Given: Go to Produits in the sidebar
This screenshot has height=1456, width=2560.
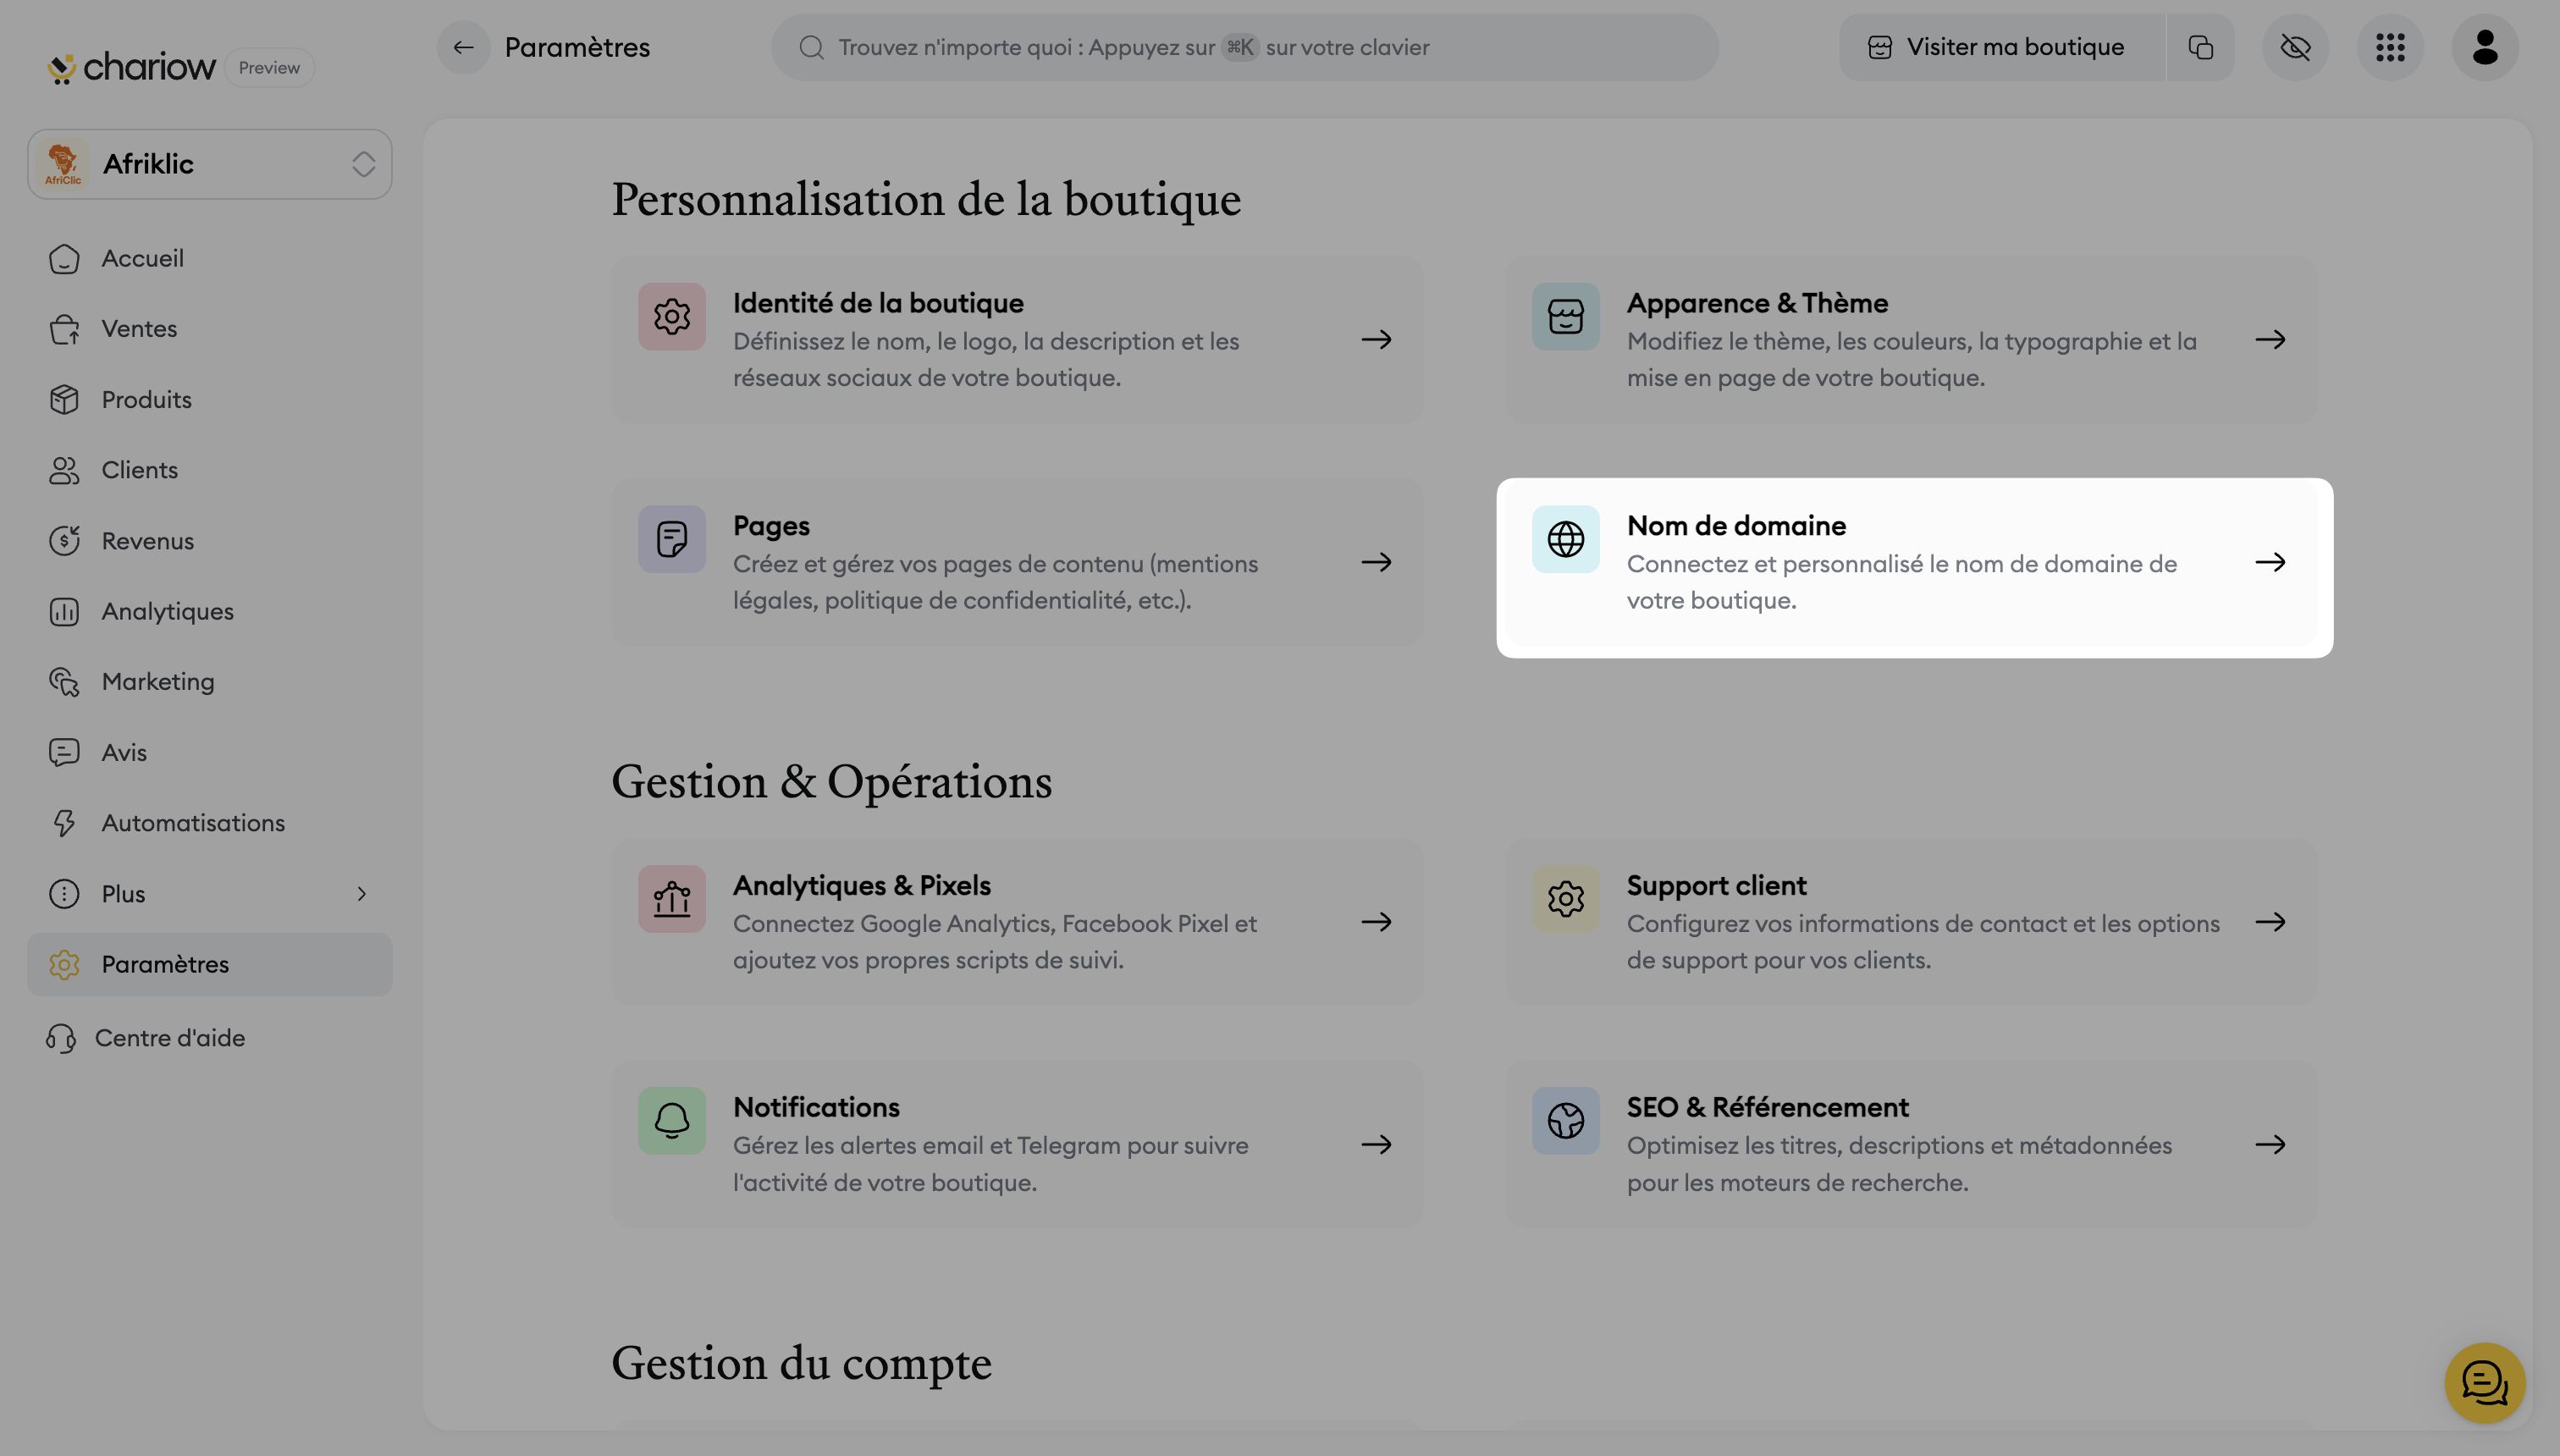Looking at the screenshot, I should [x=146, y=400].
